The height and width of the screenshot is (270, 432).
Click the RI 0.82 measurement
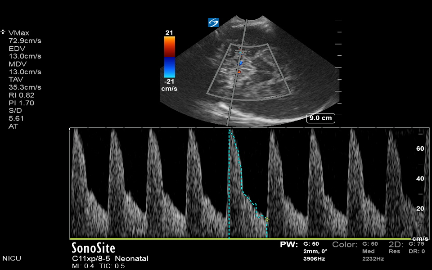(x=22, y=95)
